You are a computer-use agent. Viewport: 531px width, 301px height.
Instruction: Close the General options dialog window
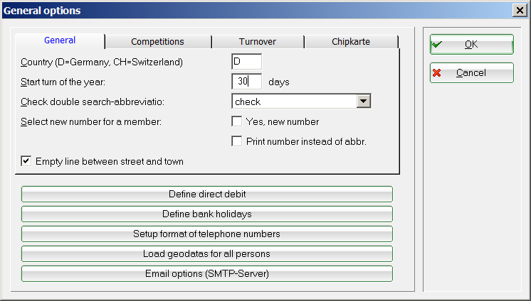[520, 10]
